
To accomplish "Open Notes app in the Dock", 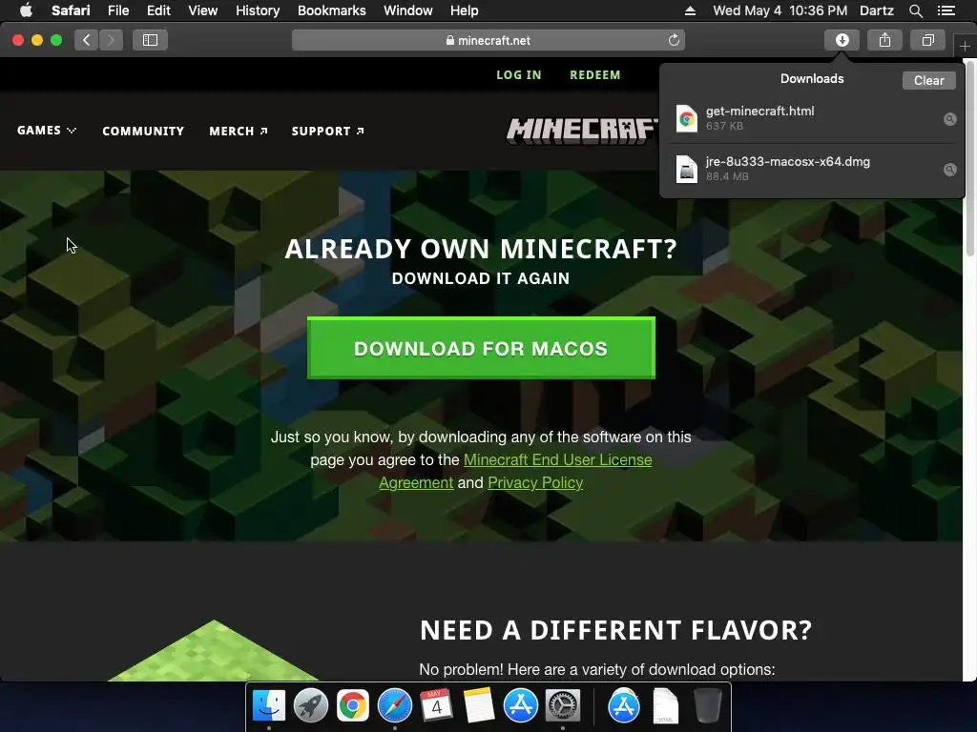I will [479, 705].
